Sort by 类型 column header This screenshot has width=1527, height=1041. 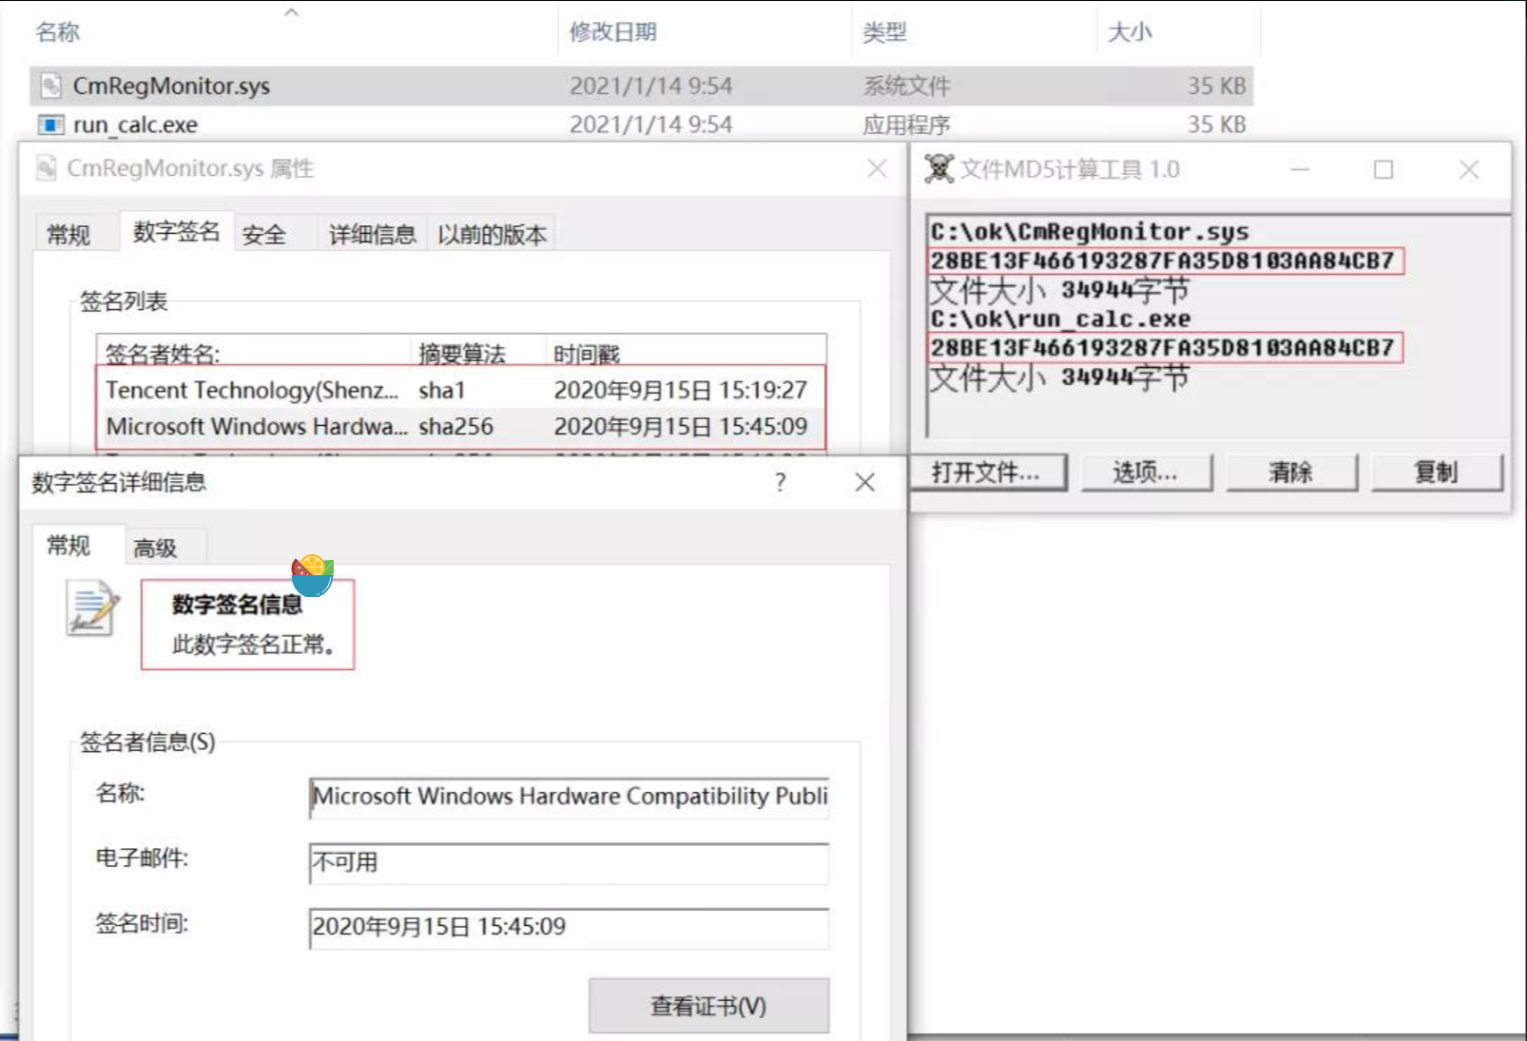(x=884, y=32)
